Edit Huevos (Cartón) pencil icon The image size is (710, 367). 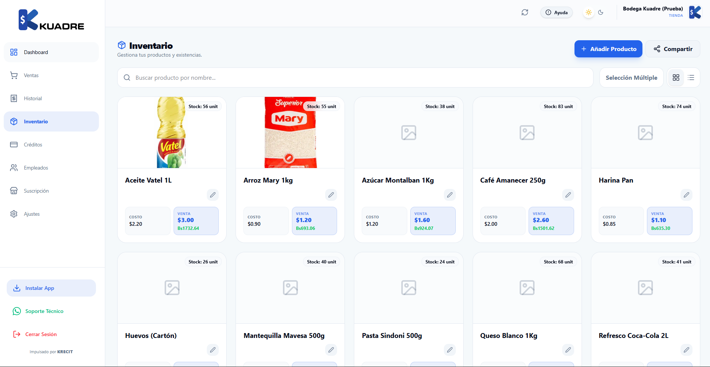click(213, 350)
